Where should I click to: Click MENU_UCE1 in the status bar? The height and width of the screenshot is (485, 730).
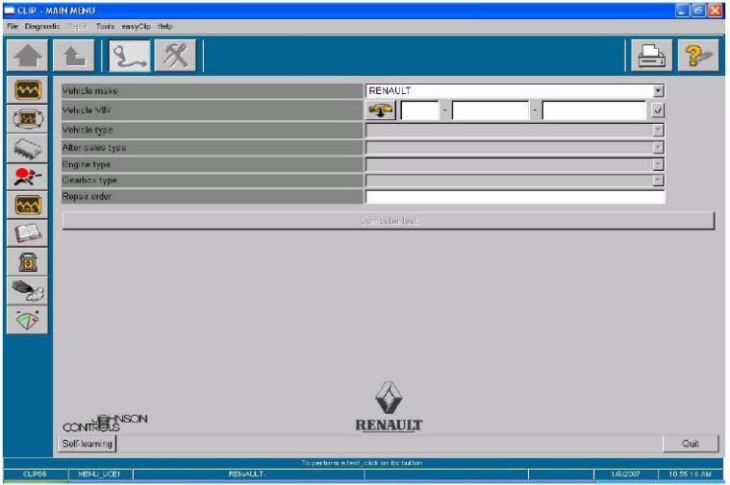point(99,473)
